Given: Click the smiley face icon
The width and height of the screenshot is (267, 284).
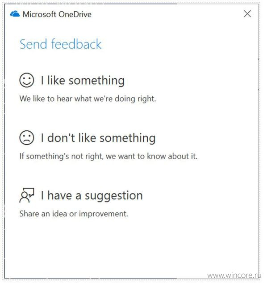Looking at the screenshot, I should tap(27, 80).
